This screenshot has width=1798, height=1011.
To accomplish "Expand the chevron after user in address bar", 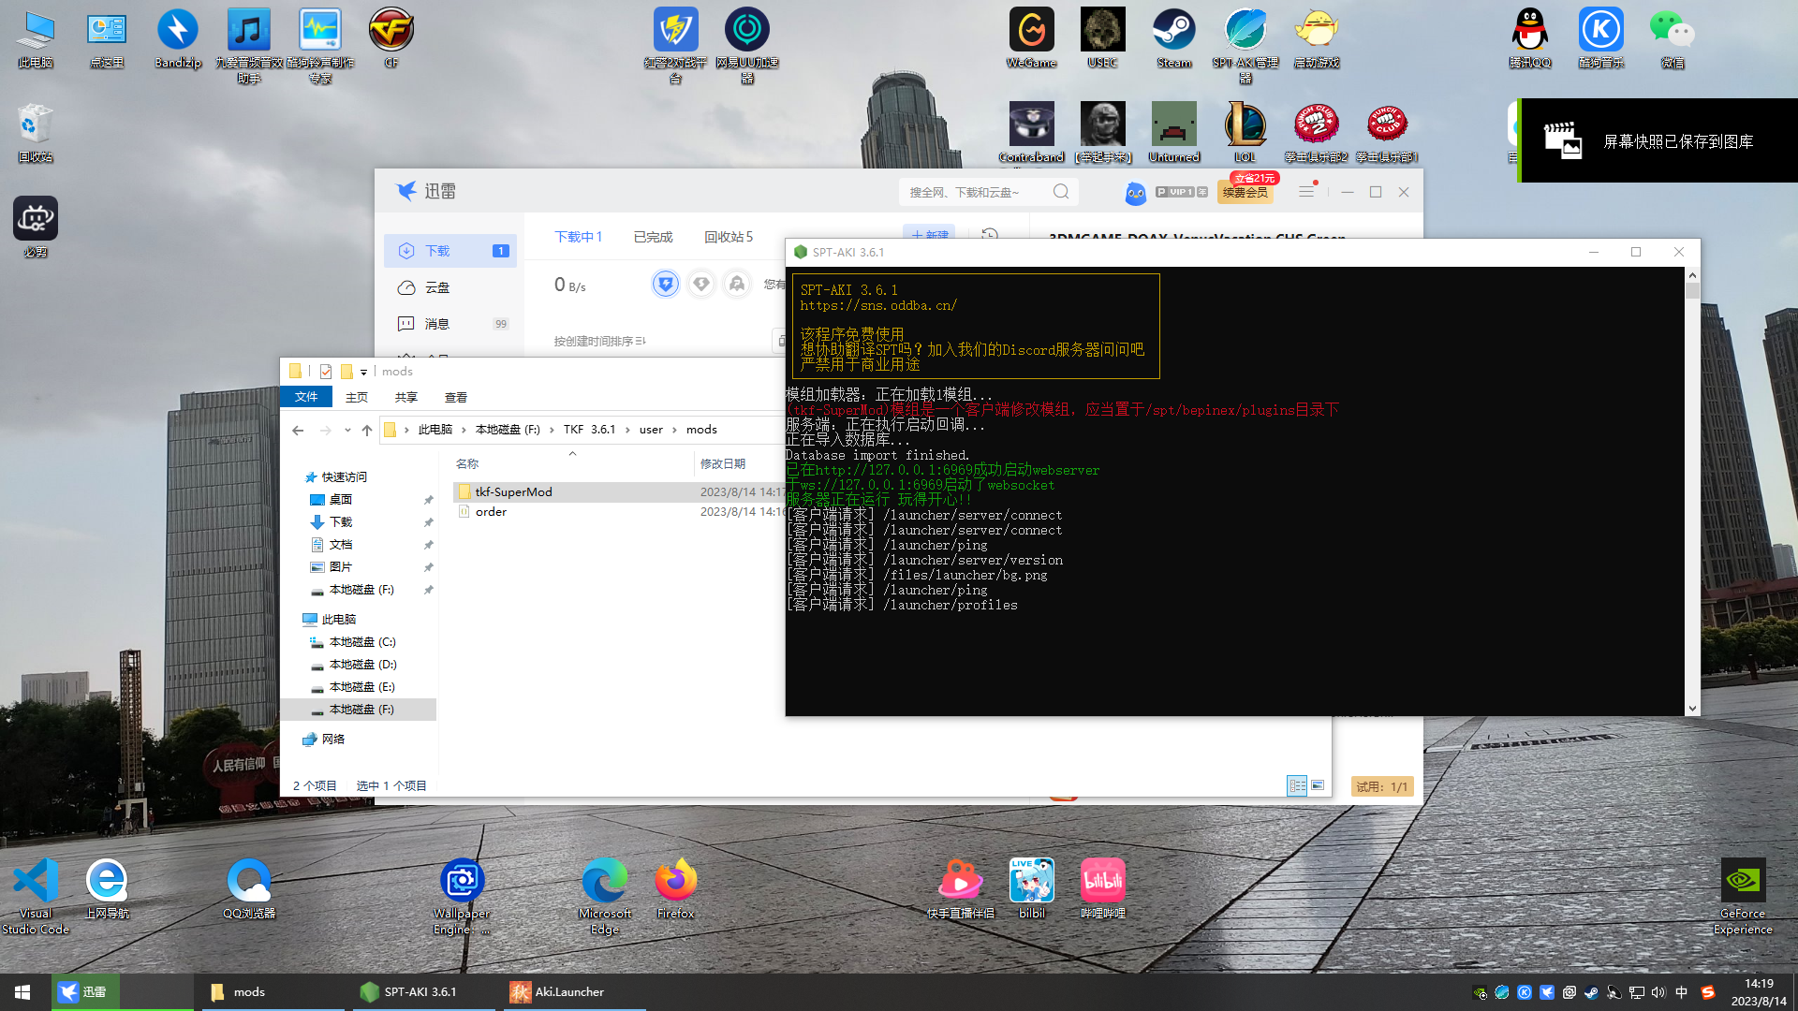I will (674, 430).
